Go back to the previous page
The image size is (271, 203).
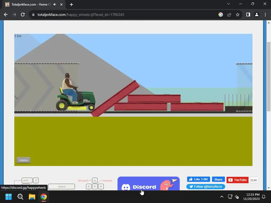click(x=6, y=15)
